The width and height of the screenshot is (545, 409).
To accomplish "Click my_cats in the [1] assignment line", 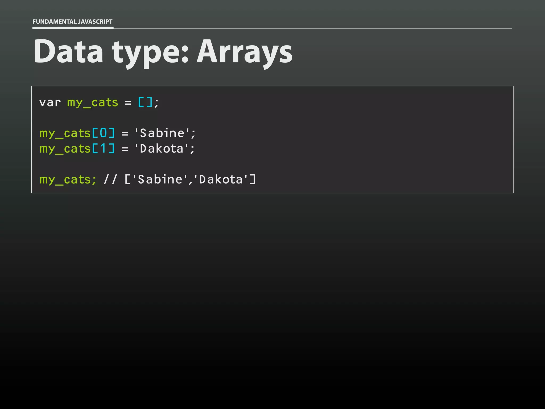I will tap(65, 149).
